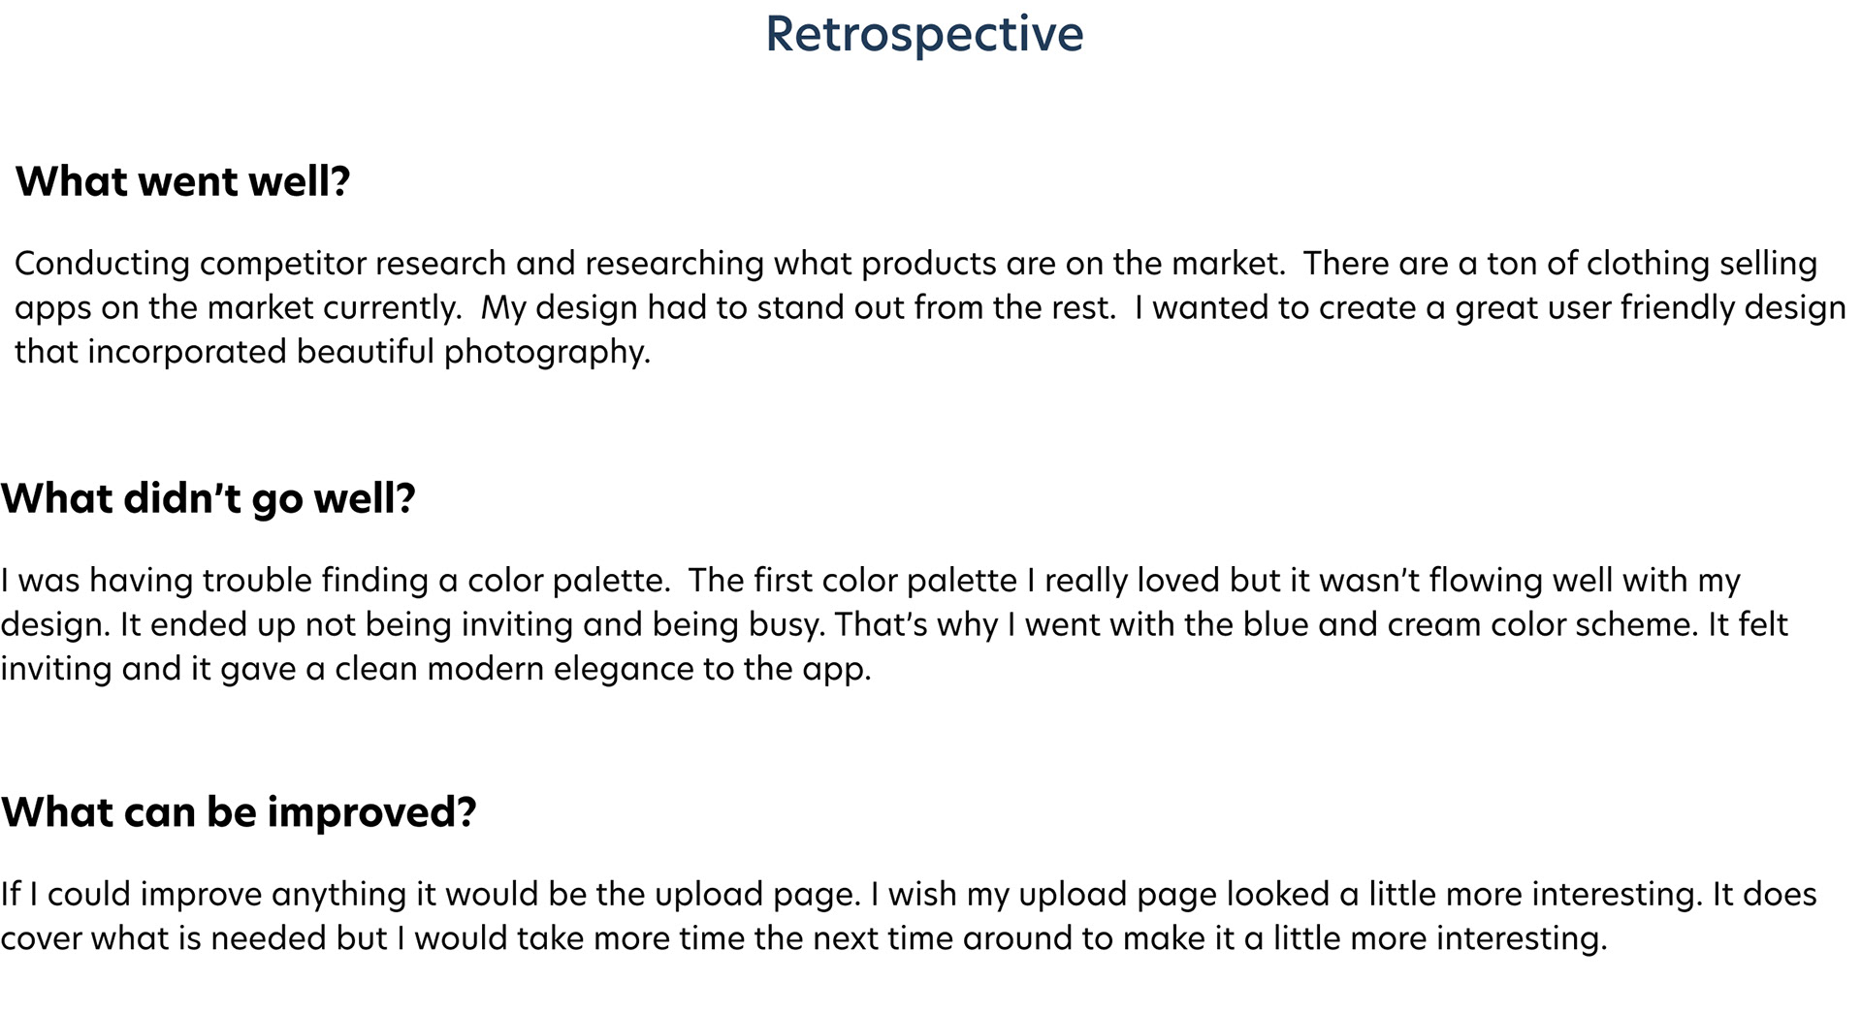
Task: Click the "What went well?" heading
Action: tap(182, 181)
